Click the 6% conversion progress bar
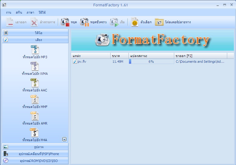Viewport: 236px width, 165px height. point(151,62)
